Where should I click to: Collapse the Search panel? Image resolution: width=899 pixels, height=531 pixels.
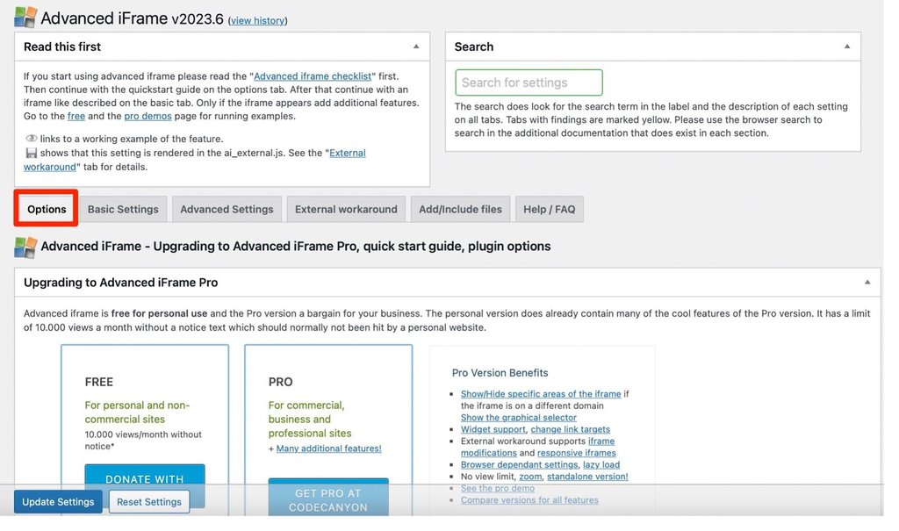coord(847,46)
